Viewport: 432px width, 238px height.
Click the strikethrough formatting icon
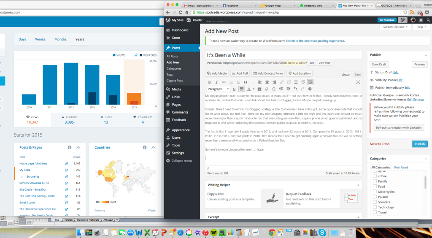(224, 82)
